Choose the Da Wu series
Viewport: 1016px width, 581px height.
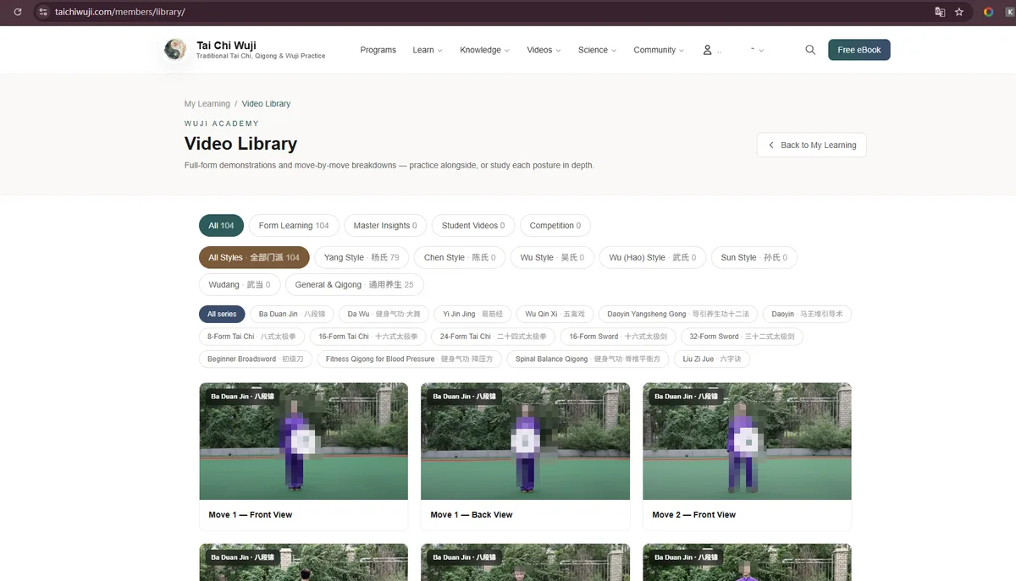[x=384, y=314]
